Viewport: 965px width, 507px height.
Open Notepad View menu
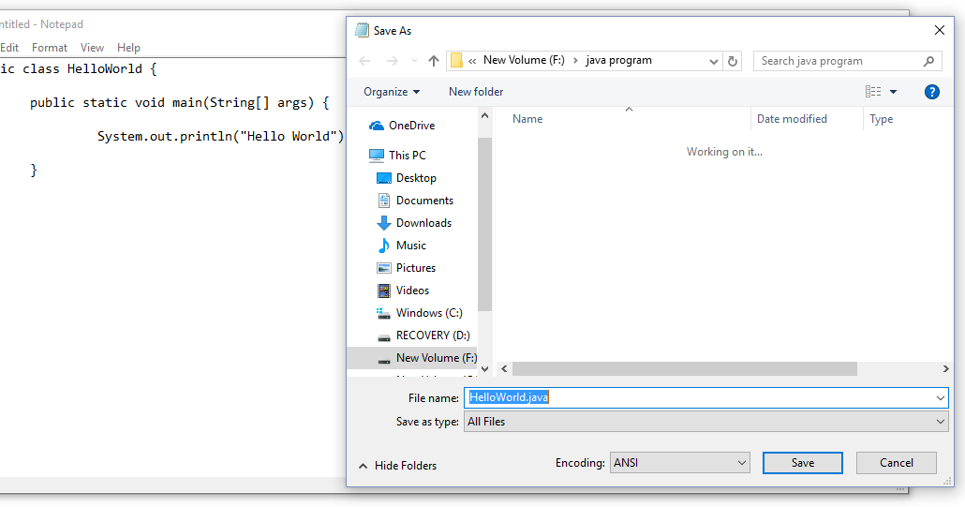[x=92, y=48]
